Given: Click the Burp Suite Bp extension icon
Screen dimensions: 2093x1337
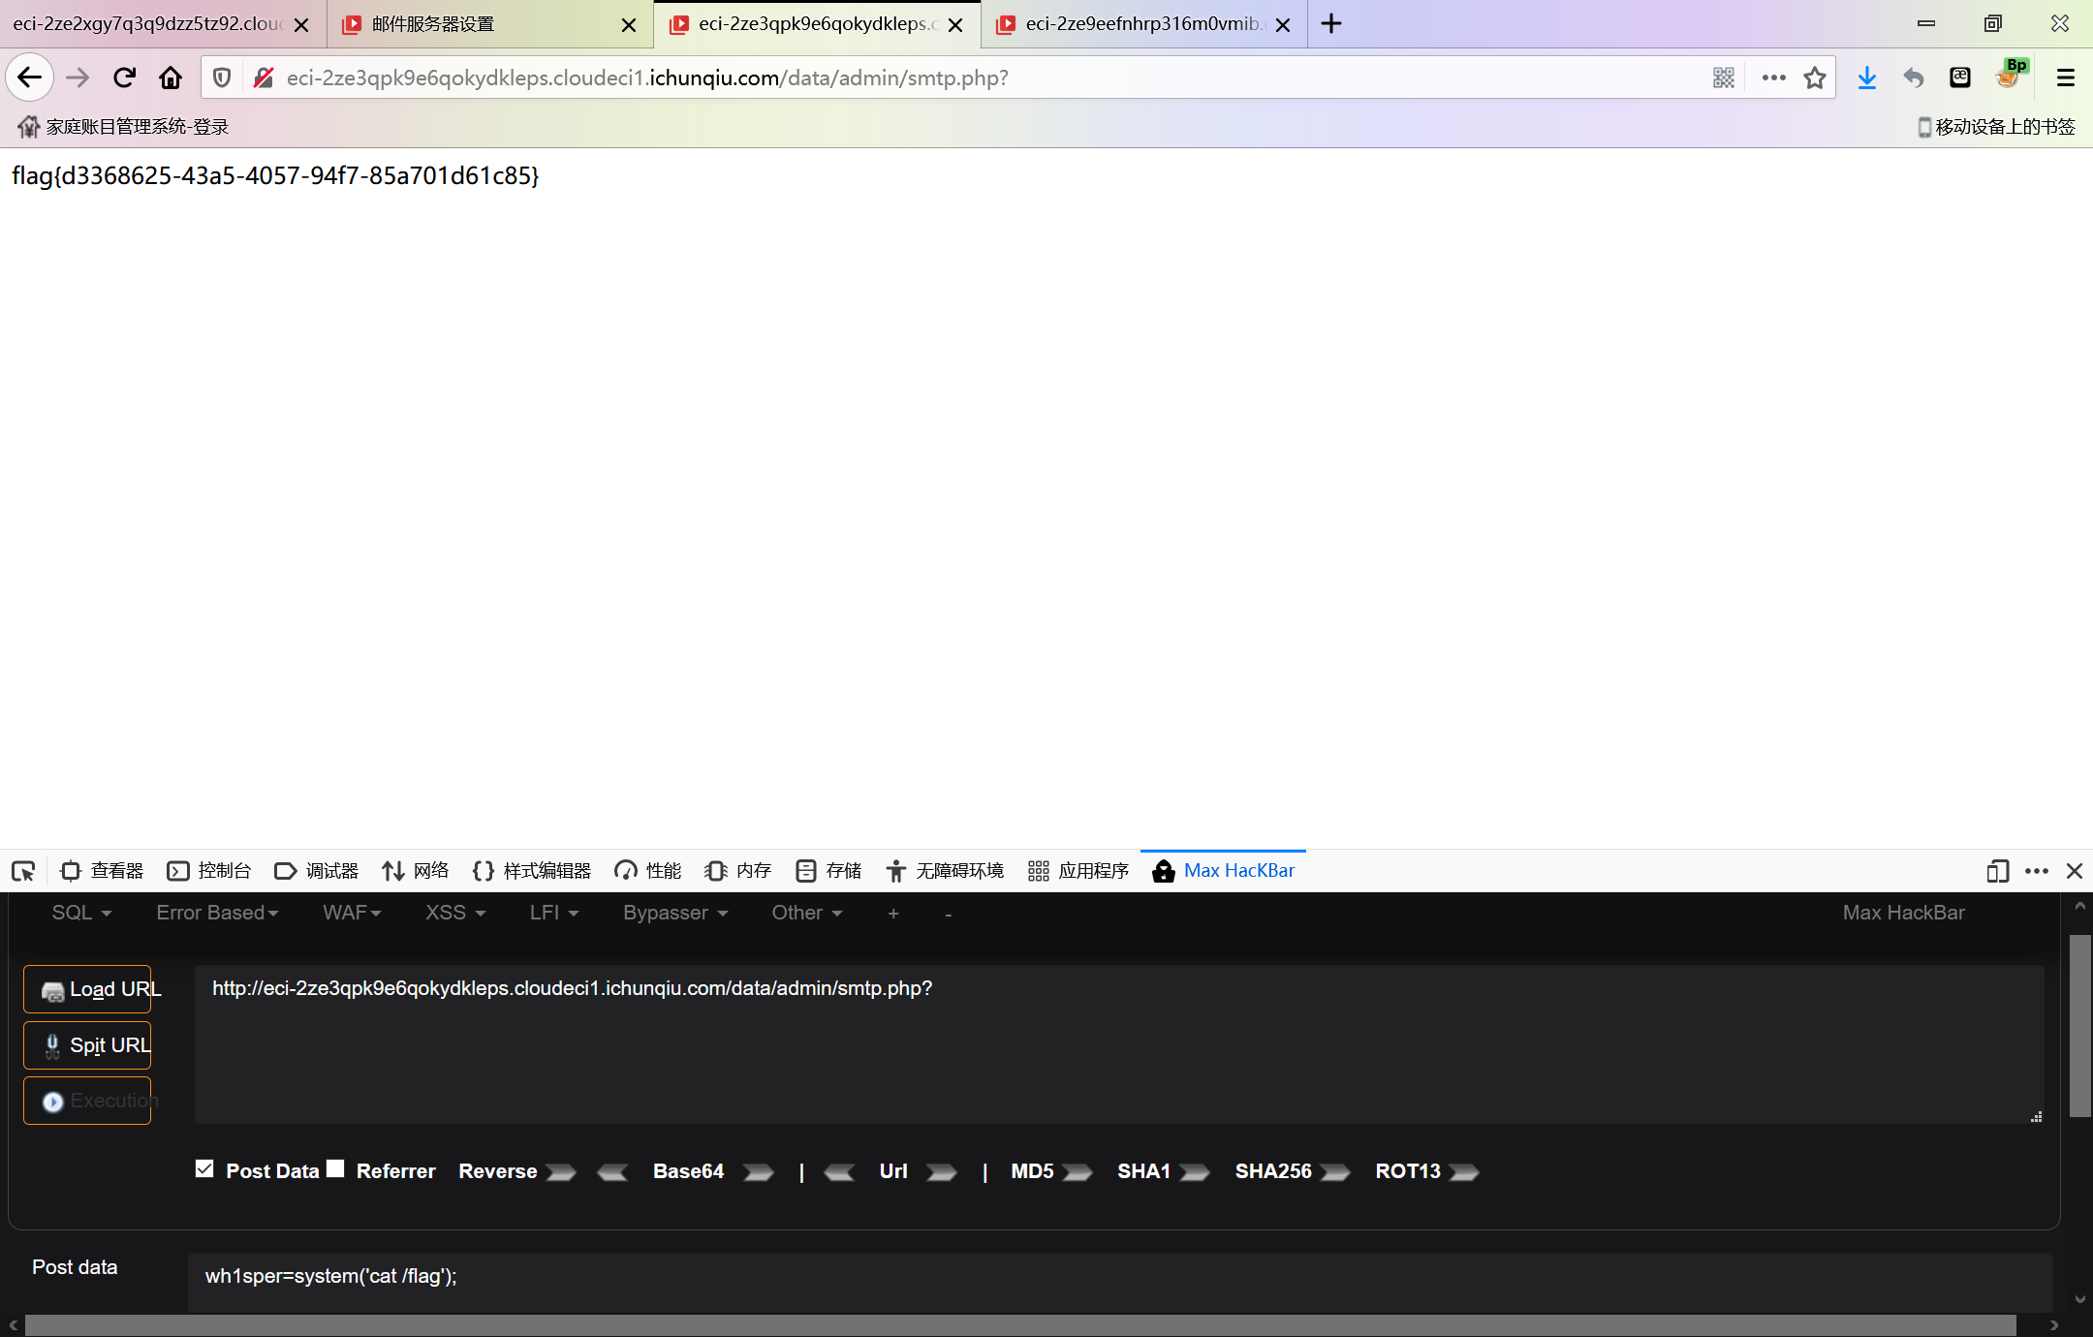Looking at the screenshot, I should pyautogui.click(x=2010, y=76).
